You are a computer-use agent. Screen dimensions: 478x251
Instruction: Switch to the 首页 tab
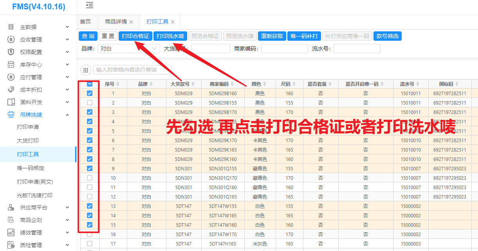[85, 22]
